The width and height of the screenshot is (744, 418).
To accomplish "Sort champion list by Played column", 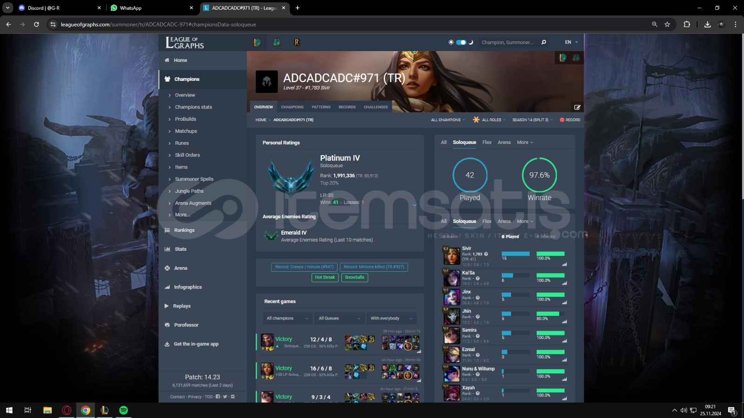I will pos(511,236).
